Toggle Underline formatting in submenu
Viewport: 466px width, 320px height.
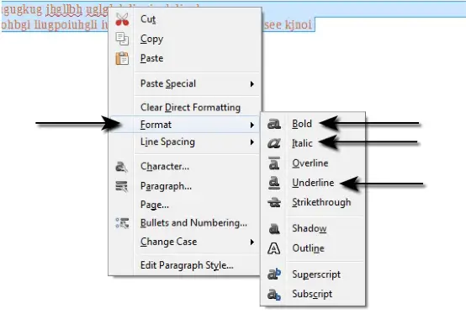tap(313, 183)
